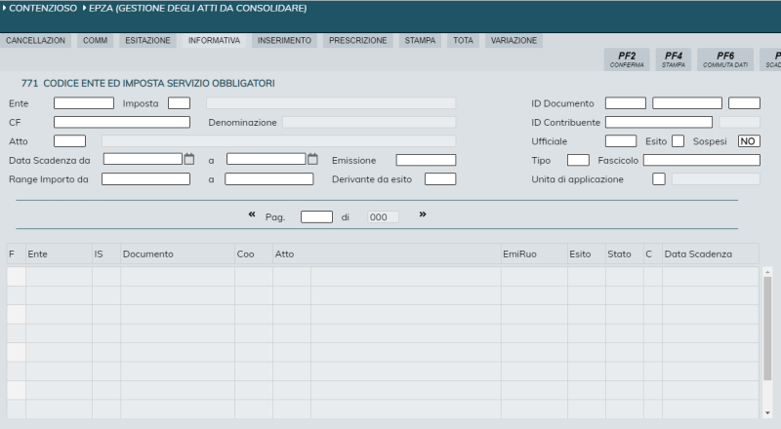
Task: Click Range Importo upper limit field
Action: (269, 179)
